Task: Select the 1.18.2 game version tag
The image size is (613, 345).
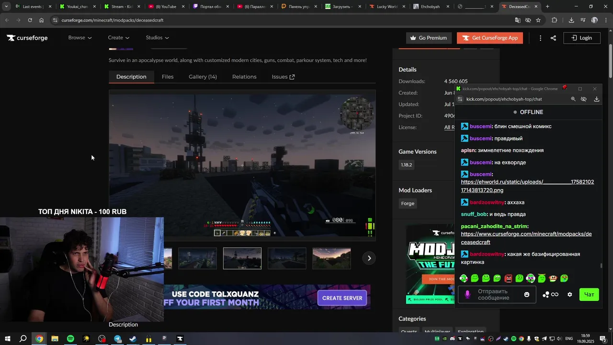Action: click(406, 165)
